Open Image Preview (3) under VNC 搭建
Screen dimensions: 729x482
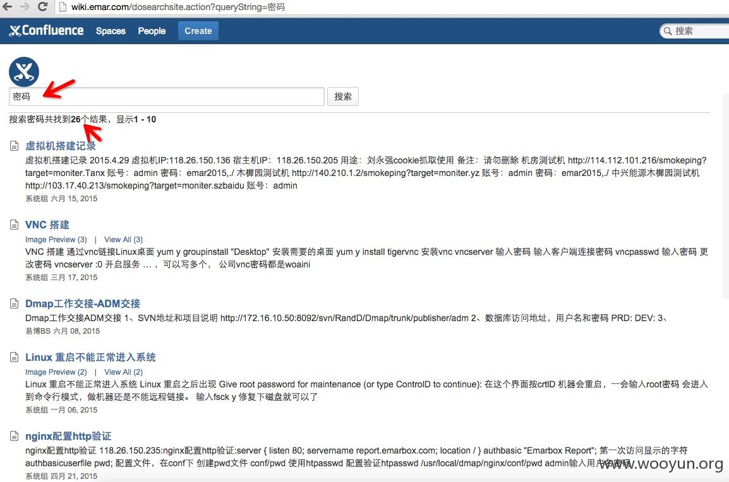(x=56, y=240)
